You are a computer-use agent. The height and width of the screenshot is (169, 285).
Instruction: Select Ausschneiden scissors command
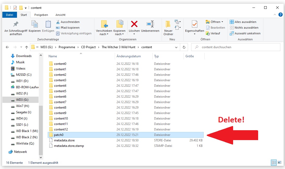pyautogui.click(x=68, y=22)
